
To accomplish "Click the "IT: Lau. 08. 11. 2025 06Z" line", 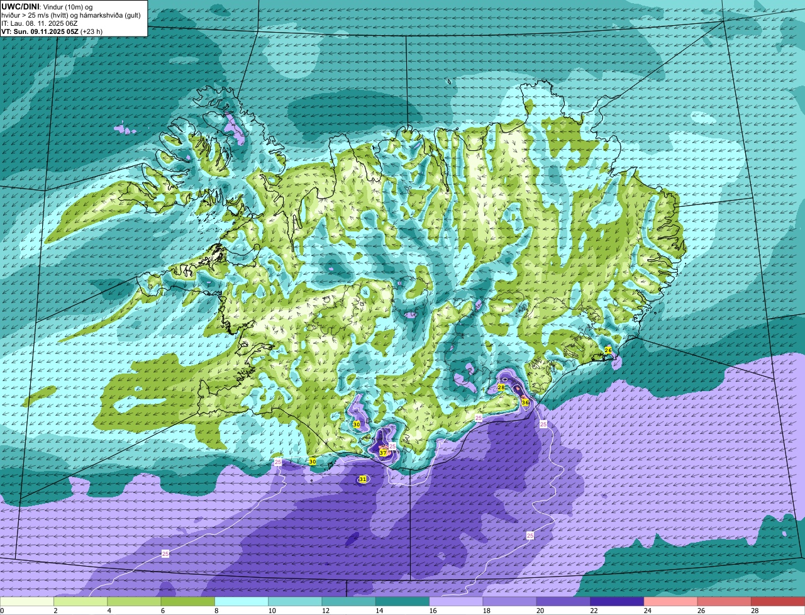I will 38,23.
